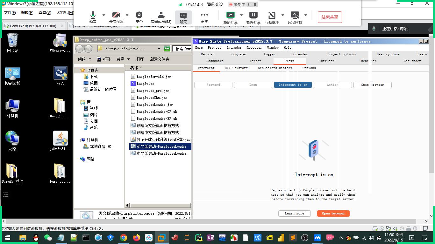Screen dimensions: 435x244
Task: Expand the arrow next to 远程控制
Action: click(x=306, y=15)
